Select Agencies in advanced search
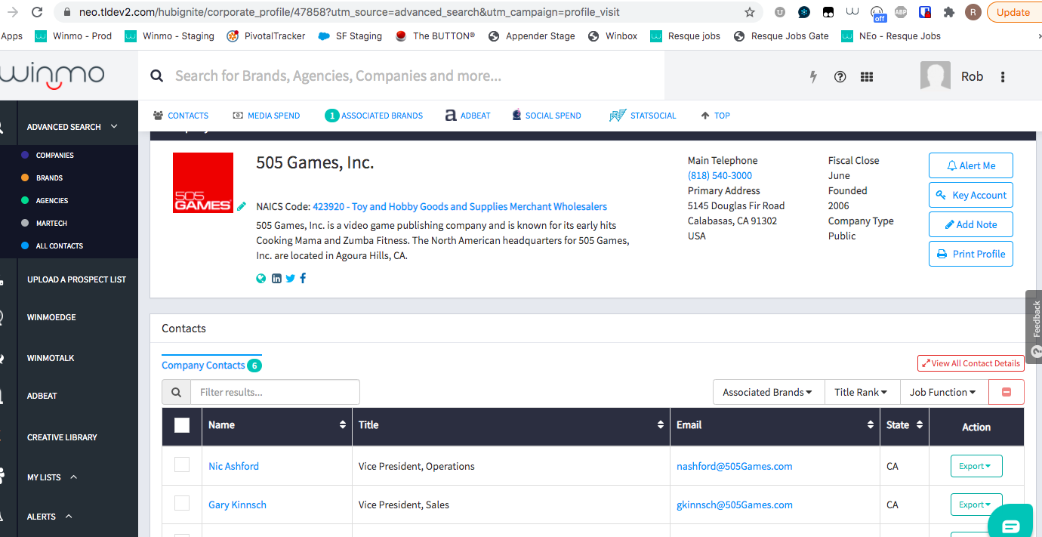The image size is (1042, 537). pos(52,200)
